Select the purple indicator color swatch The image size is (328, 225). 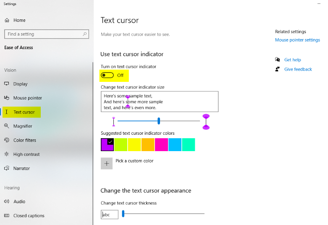pyautogui.click(x=108, y=144)
